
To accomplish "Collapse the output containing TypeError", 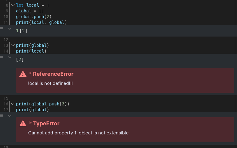I will coord(10,116).
